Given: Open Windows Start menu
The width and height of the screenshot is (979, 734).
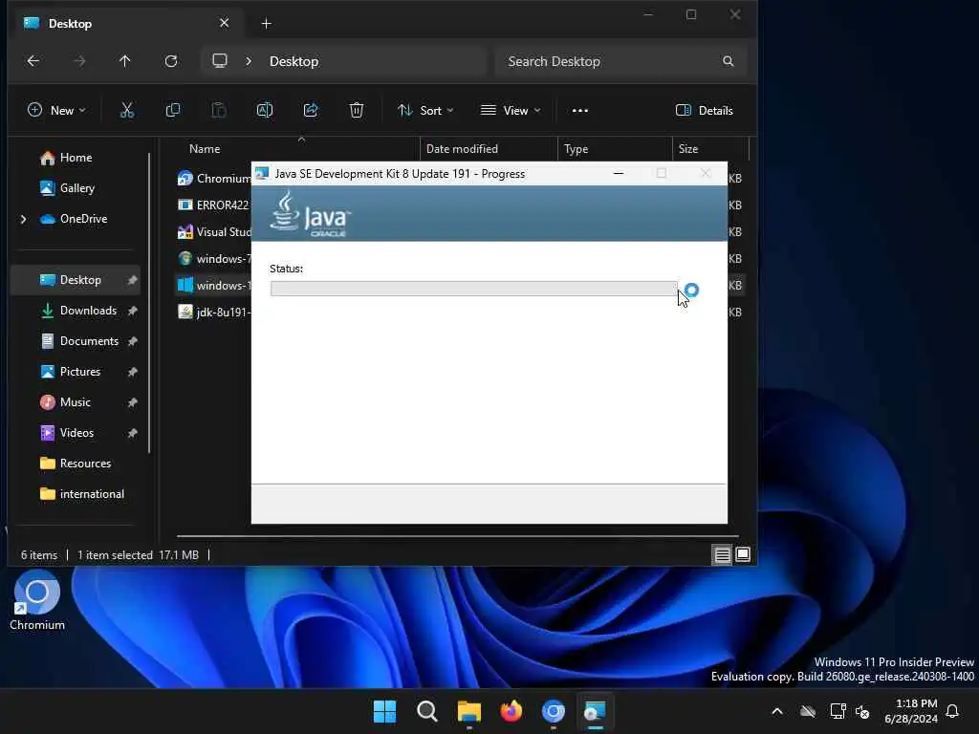Looking at the screenshot, I should [x=384, y=711].
